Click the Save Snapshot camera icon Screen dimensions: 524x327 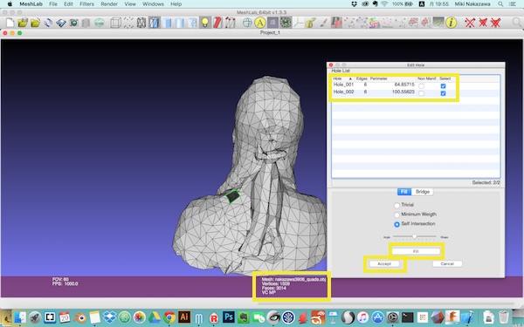[x=73, y=23]
